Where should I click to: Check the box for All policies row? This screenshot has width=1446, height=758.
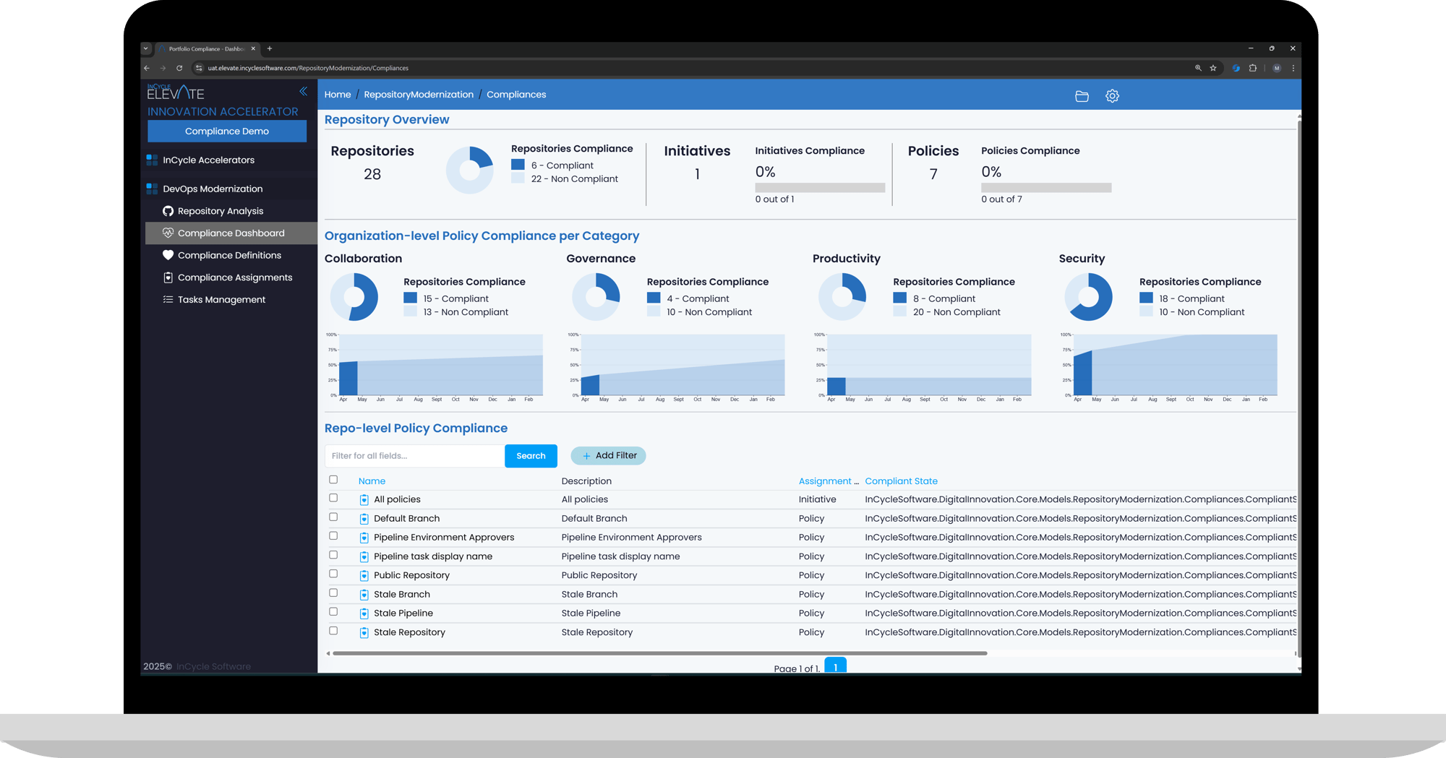pos(333,499)
